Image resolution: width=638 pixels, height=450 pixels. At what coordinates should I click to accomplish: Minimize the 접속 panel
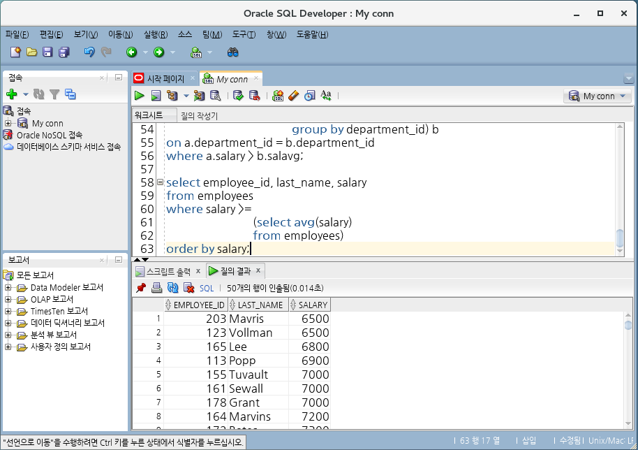[x=119, y=78]
